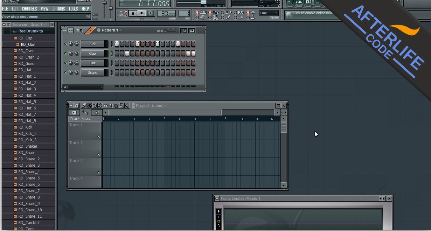The image size is (431, 231).
Task: Select the Mute tool in Playlist
Action: pyautogui.click(x=100, y=106)
